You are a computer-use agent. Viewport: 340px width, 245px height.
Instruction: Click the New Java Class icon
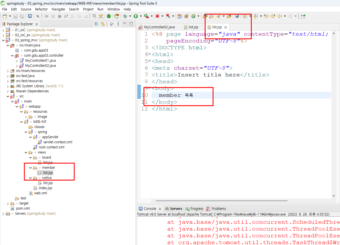coord(194,16)
